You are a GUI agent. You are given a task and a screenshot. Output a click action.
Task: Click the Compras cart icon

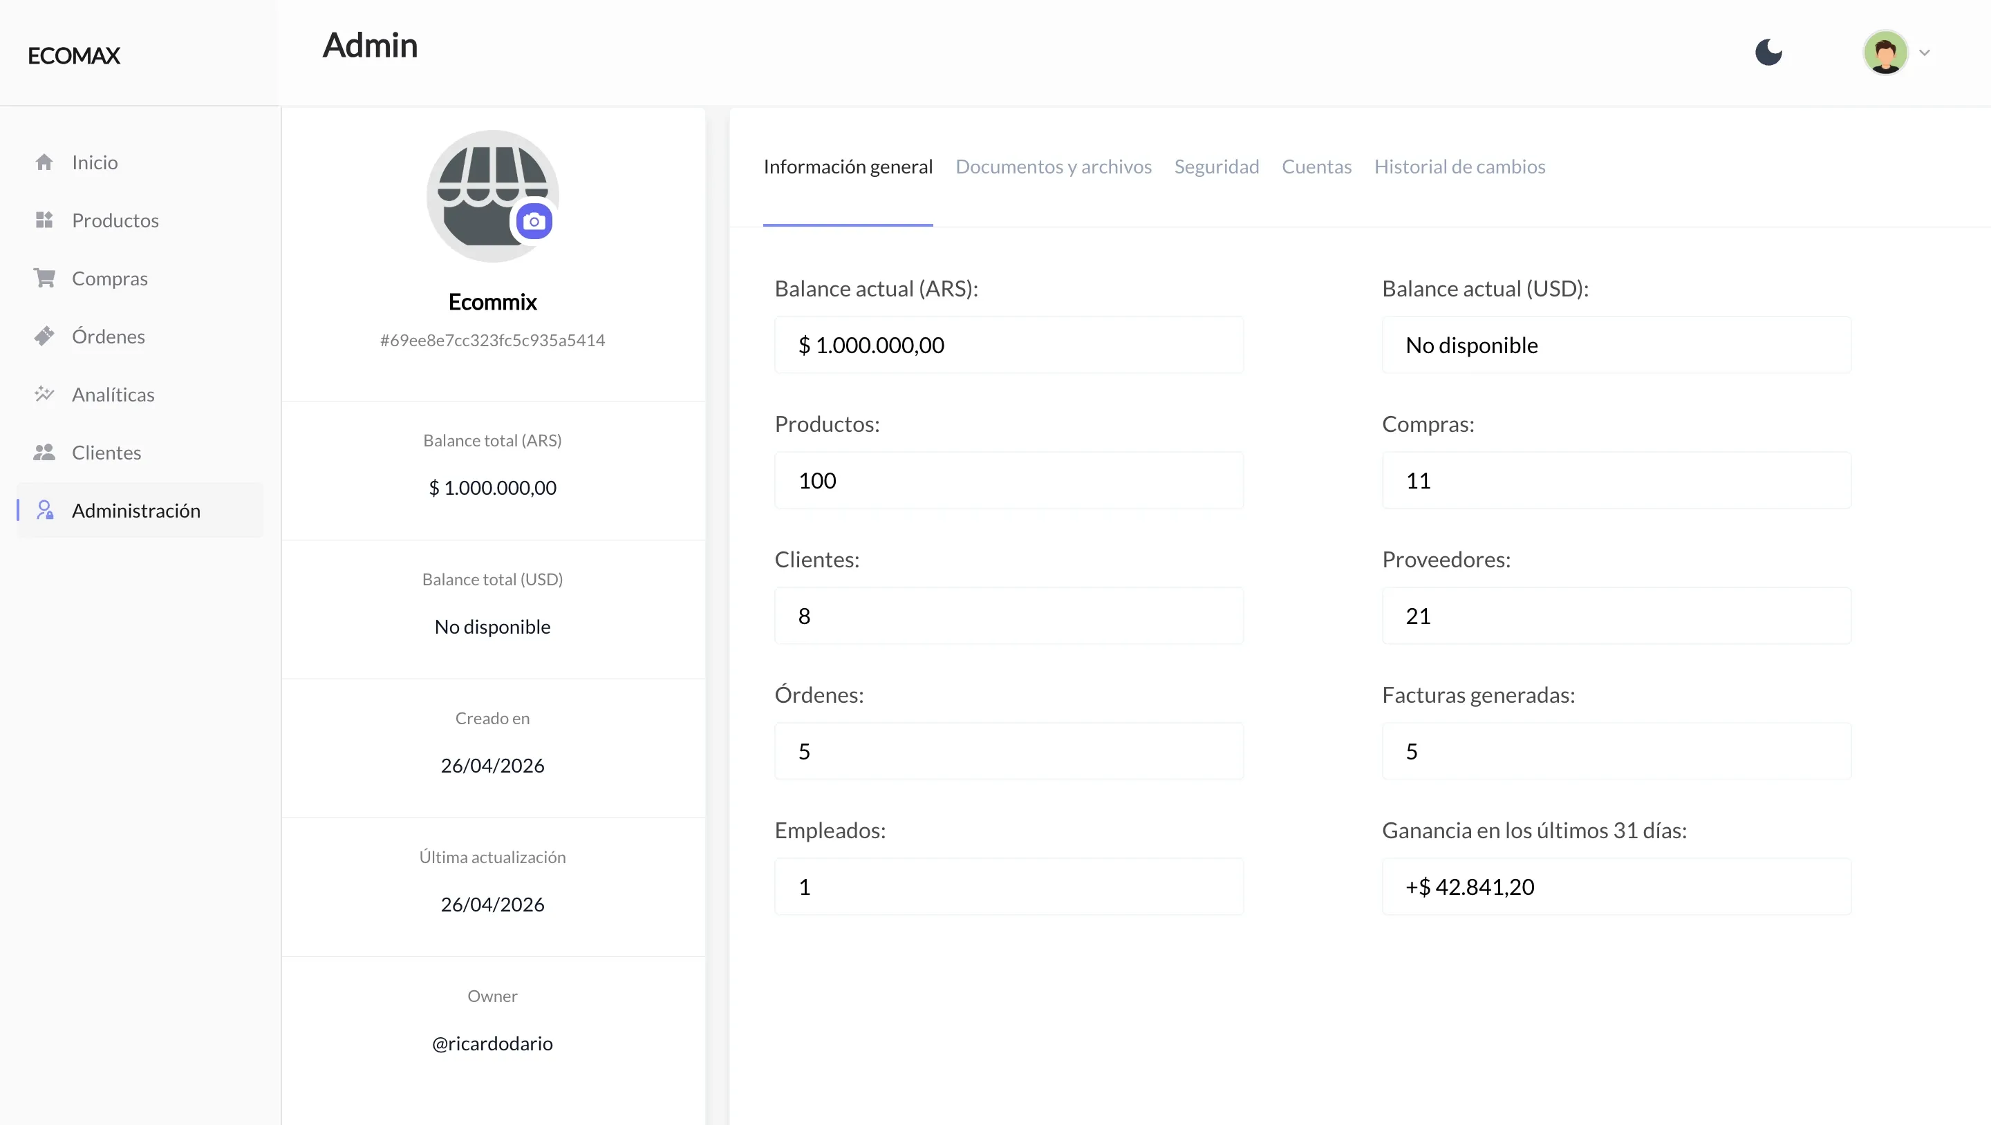point(44,278)
